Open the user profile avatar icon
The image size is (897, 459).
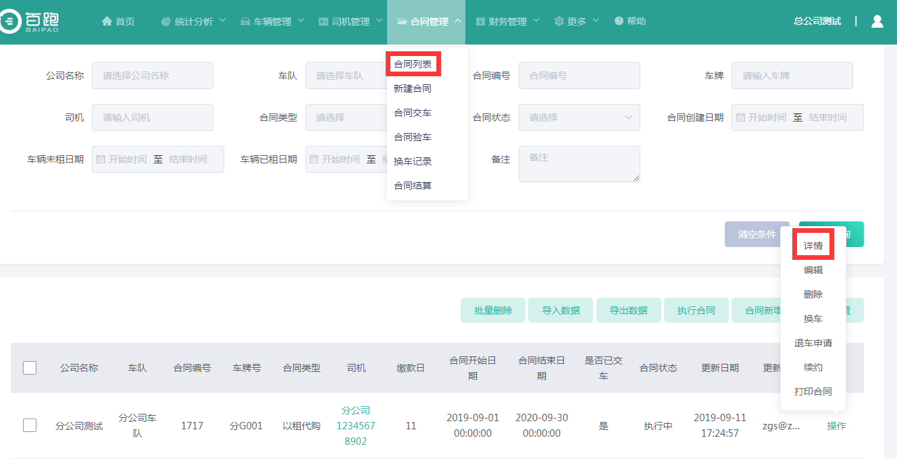[x=877, y=22]
